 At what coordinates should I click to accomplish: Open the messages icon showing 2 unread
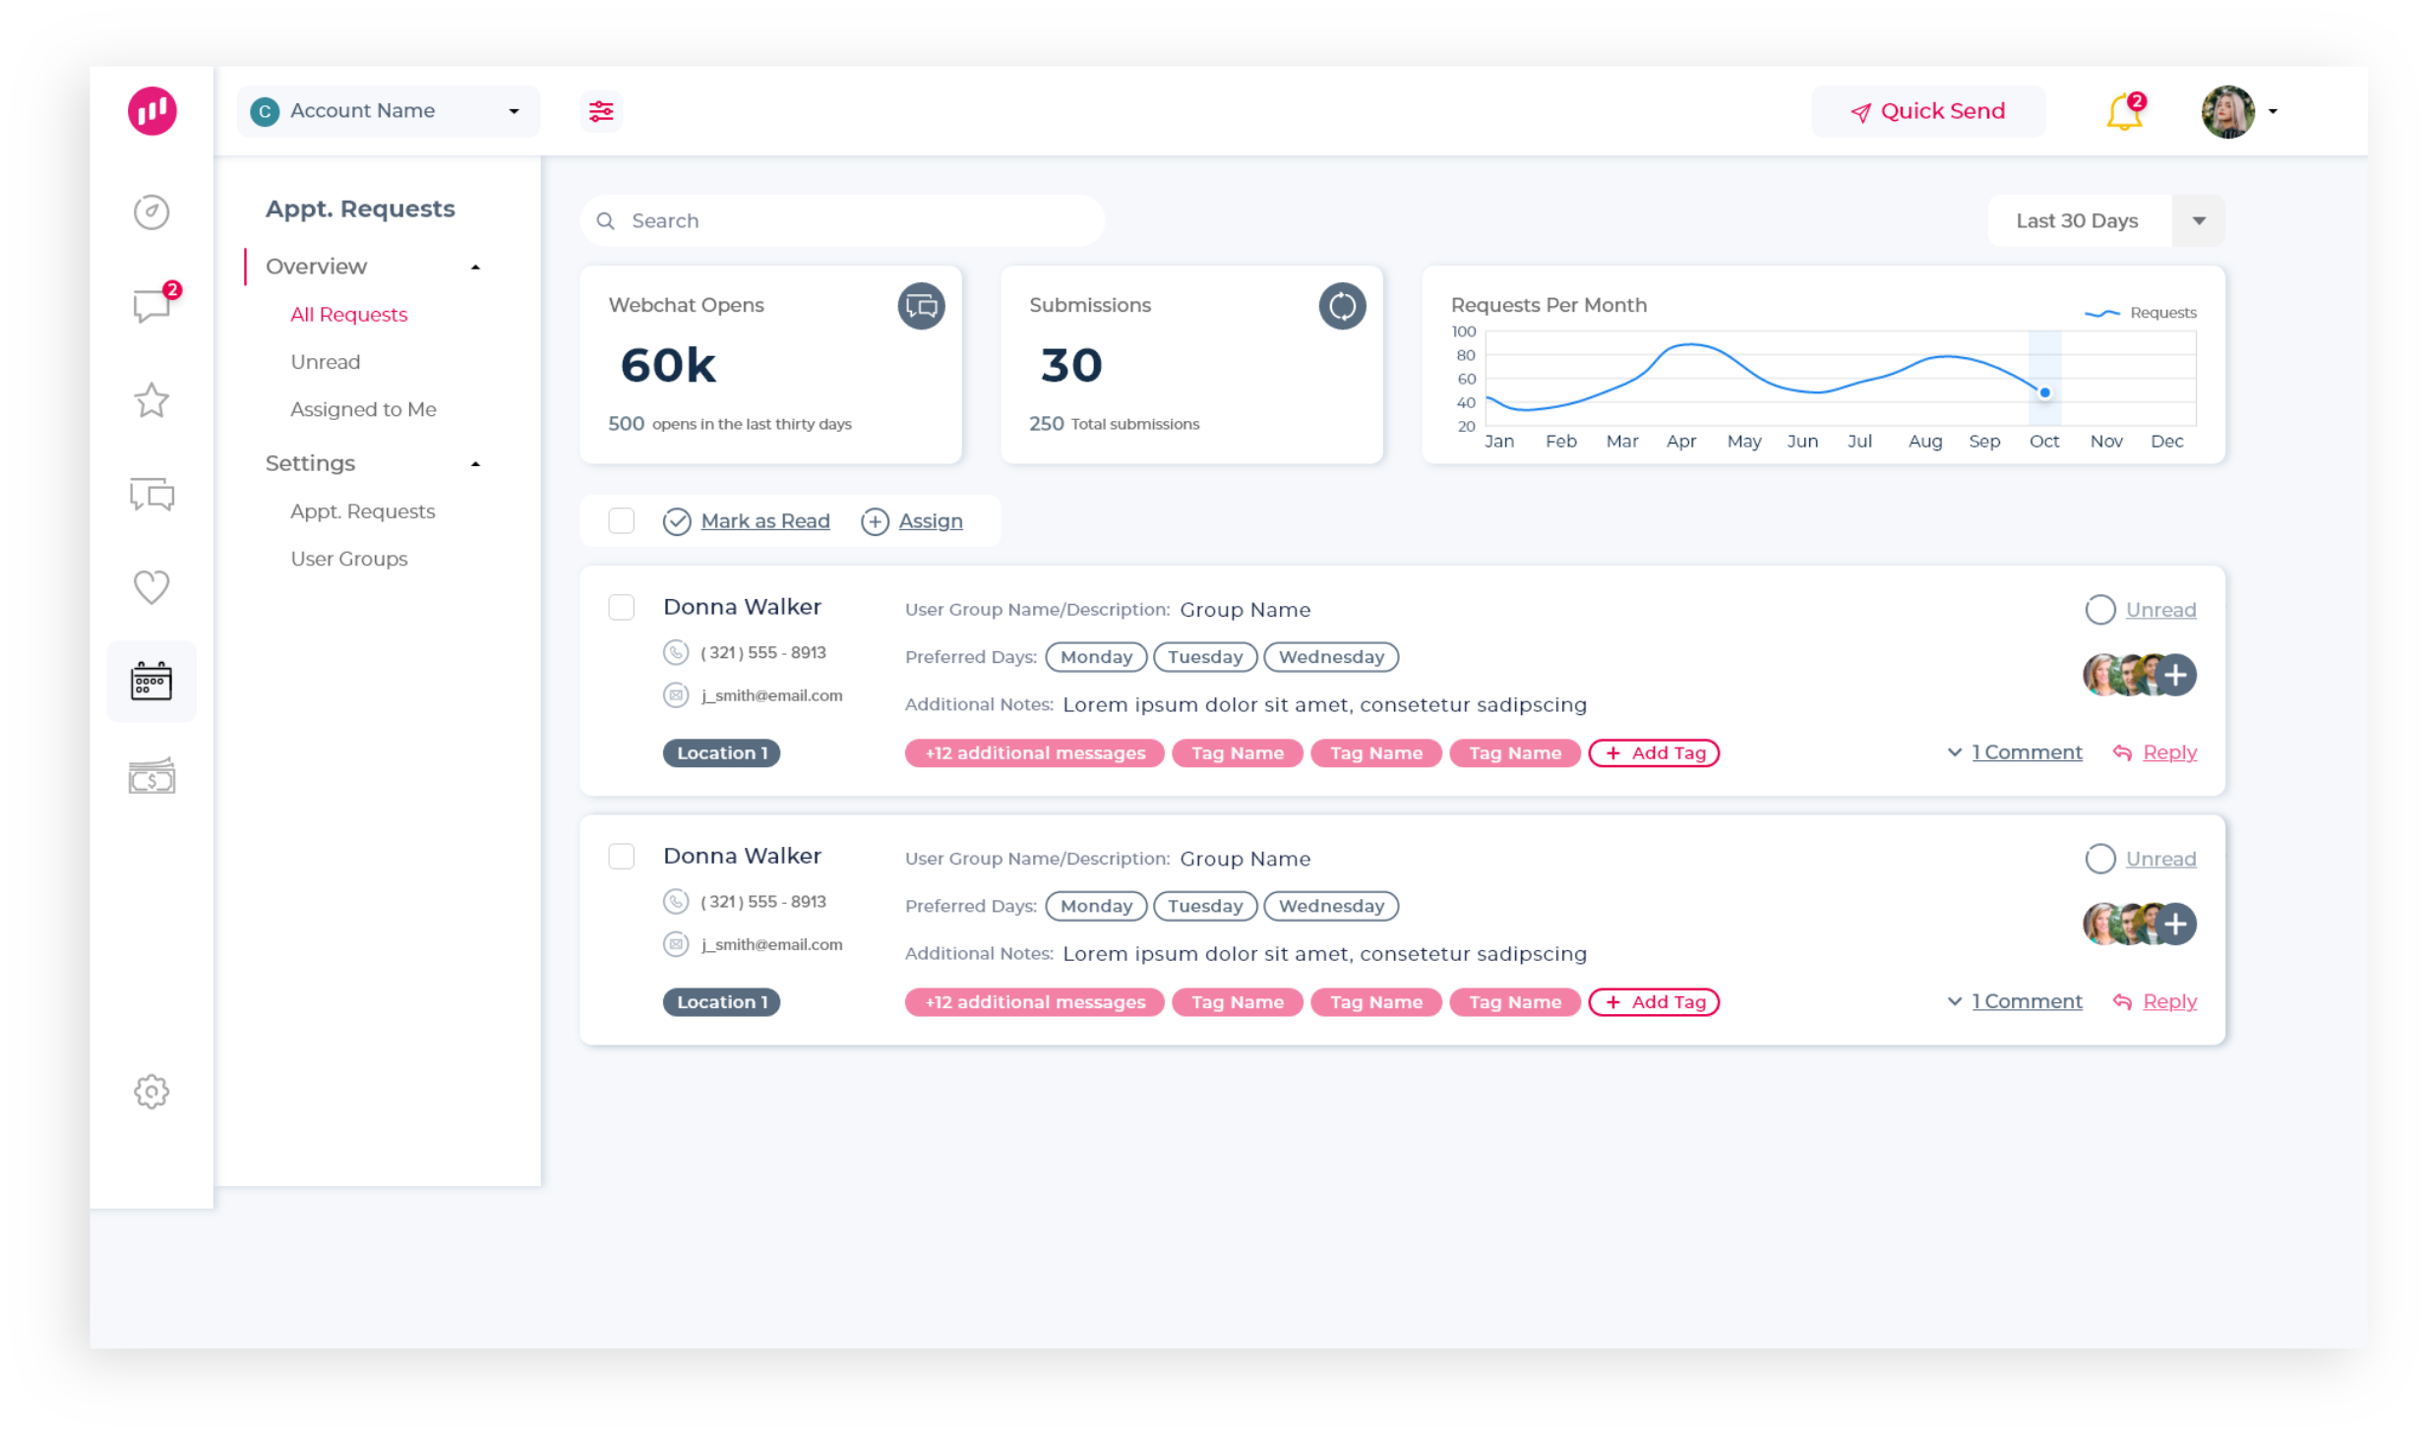click(x=151, y=305)
